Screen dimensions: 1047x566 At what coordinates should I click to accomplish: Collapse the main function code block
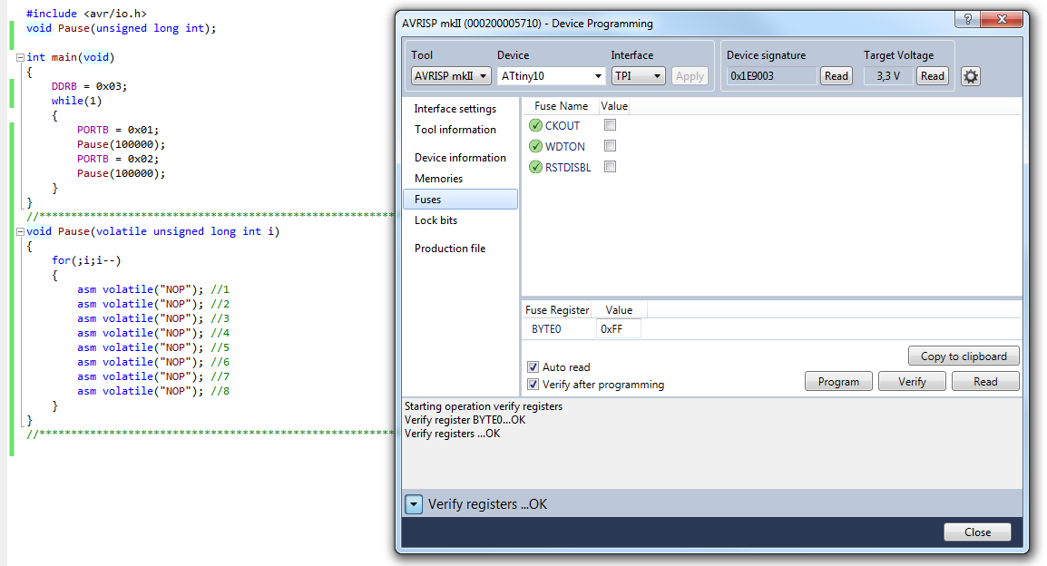pos(20,57)
